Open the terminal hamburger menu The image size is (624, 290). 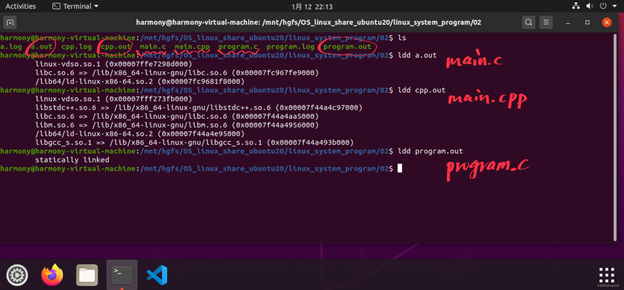(546, 22)
